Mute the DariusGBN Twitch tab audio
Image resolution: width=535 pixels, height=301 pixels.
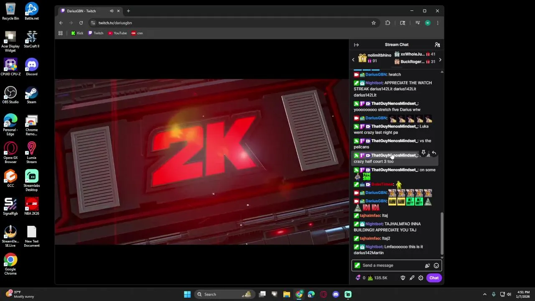(111, 11)
